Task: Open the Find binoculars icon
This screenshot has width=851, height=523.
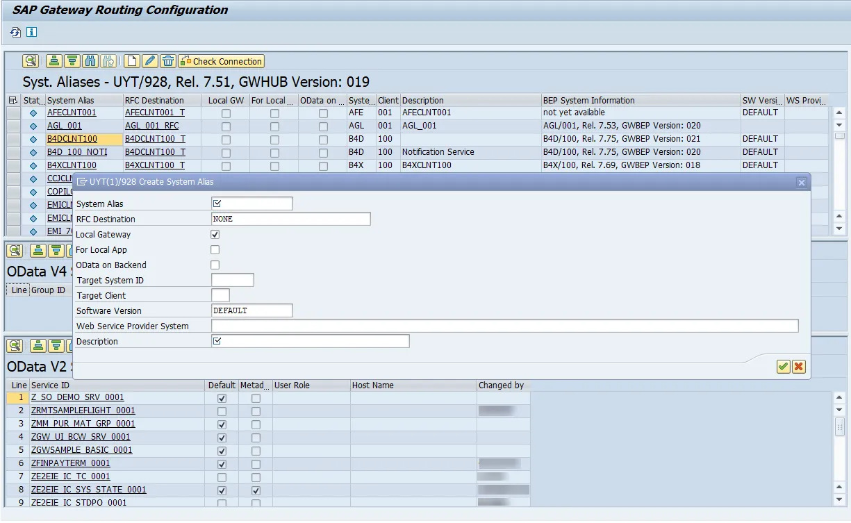Action: [90, 60]
